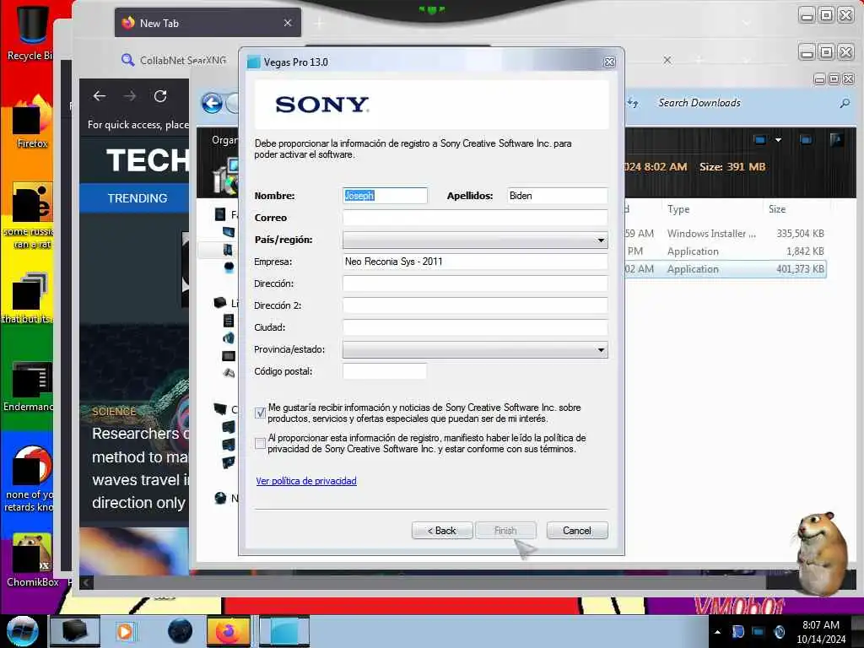864x648 pixels.
Task: Click the CollabNet SearXNG search icon
Action: [x=128, y=60]
